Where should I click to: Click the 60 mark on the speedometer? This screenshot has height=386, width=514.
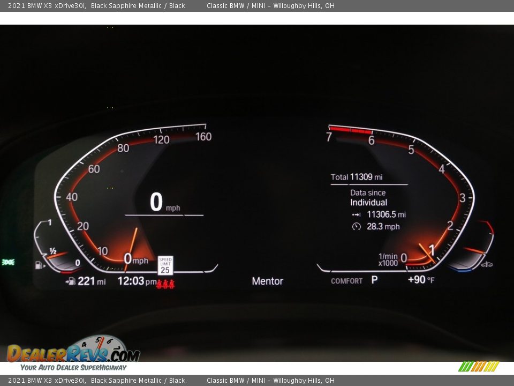coord(94,169)
